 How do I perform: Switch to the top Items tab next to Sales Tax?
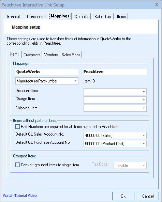coord(121,16)
